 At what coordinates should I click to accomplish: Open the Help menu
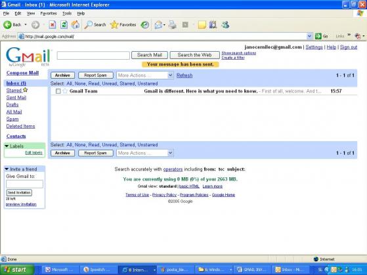coord(81,14)
